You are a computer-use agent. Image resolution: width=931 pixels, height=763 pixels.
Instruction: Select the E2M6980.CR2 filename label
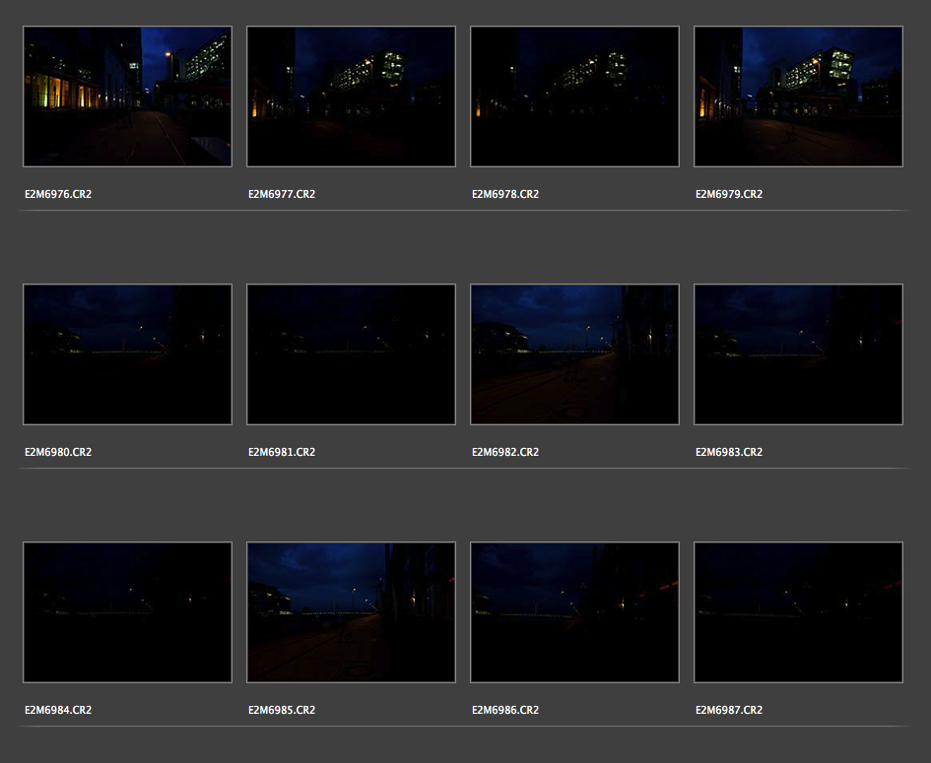(58, 453)
